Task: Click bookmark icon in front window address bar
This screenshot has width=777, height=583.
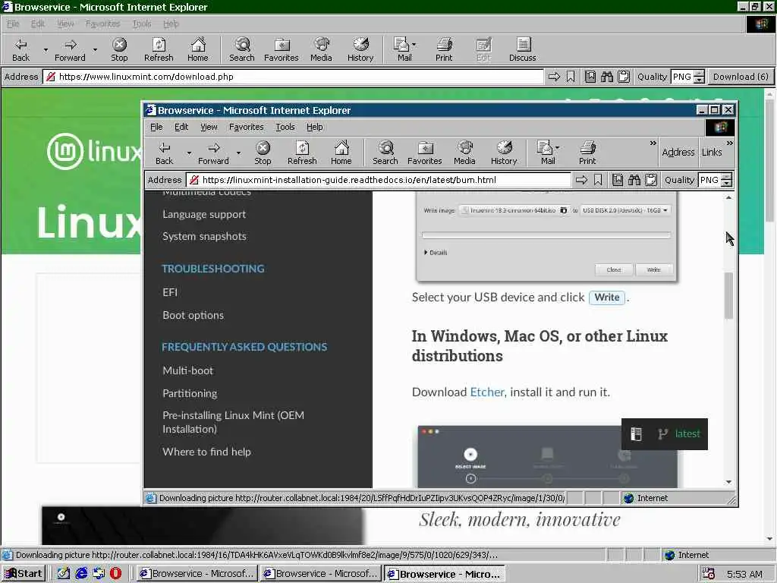Action: 598,180
